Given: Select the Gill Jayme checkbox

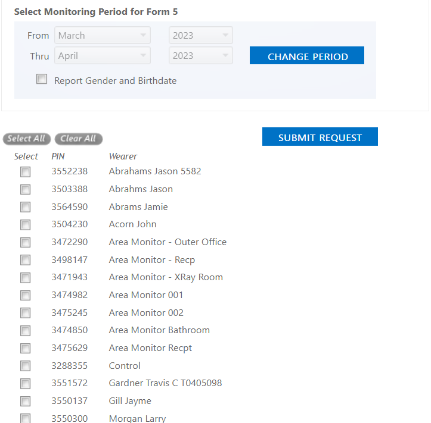Looking at the screenshot, I should [25, 402].
